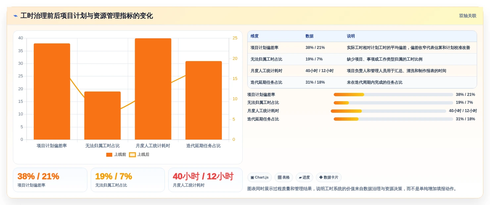Click the x-axis label 无法归属工时占比

pos(102,146)
